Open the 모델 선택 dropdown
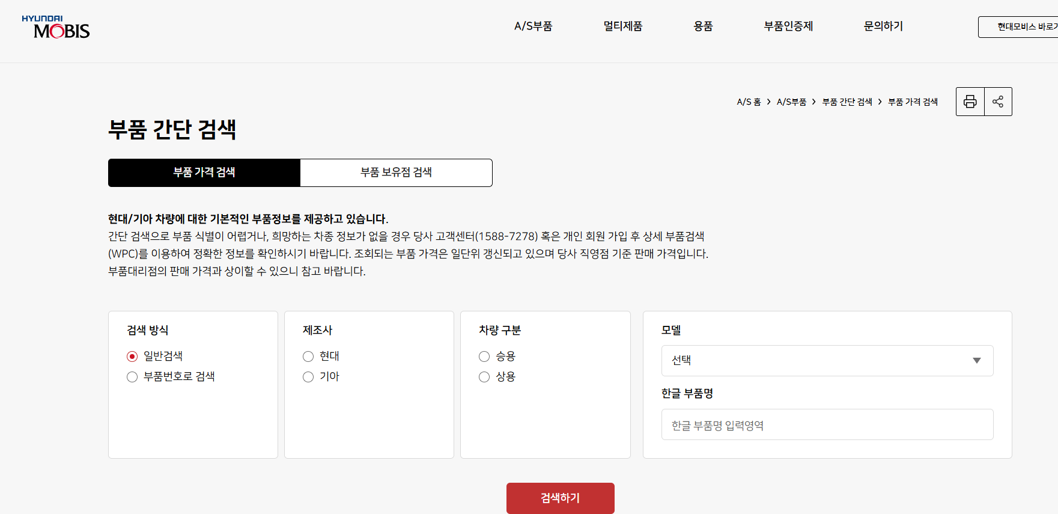 tap(827, 361)
